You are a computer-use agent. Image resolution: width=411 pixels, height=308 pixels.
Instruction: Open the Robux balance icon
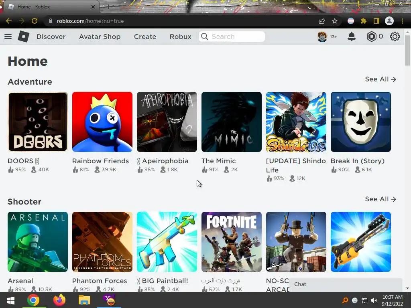click(371, 36)
